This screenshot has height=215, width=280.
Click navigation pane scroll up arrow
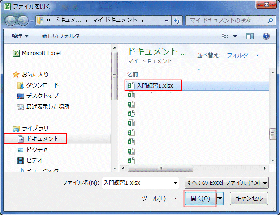coord(115,48)
